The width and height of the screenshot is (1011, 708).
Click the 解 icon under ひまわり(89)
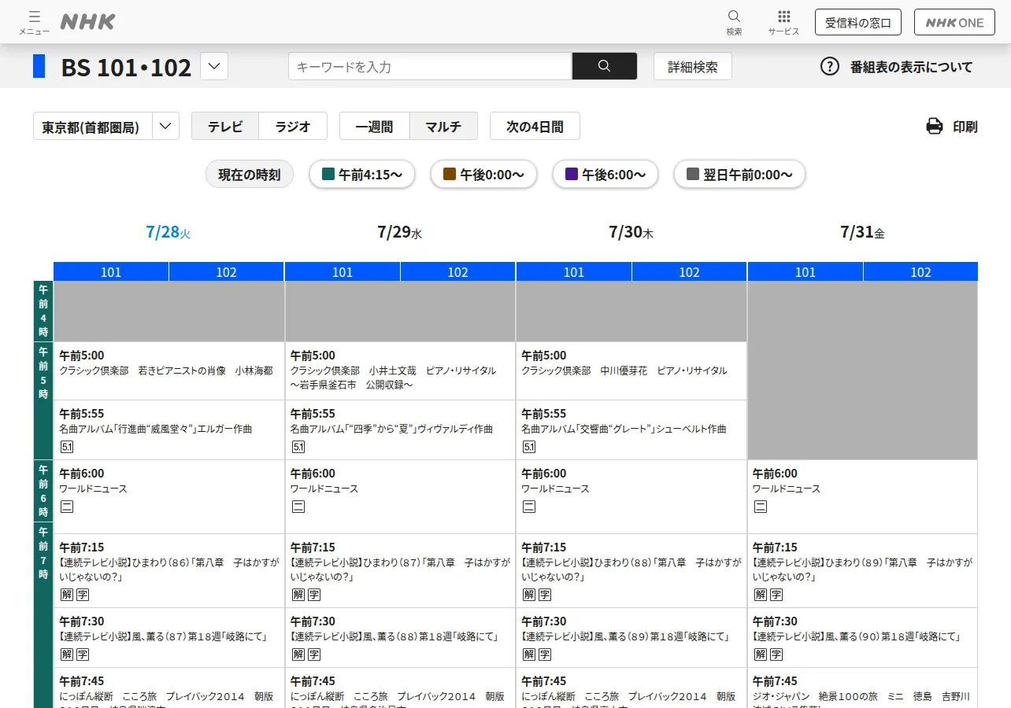coord(761,595)
